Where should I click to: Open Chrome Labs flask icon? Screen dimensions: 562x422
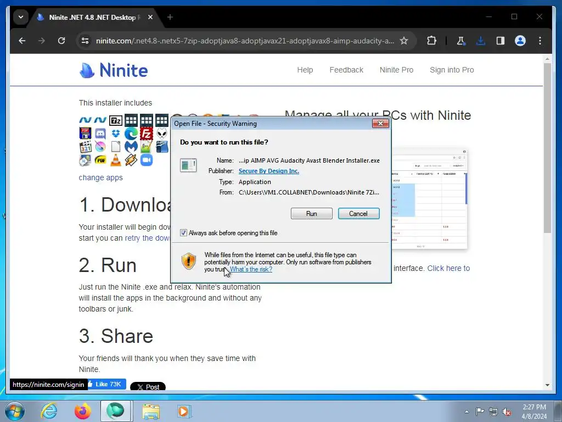point(461,41)
